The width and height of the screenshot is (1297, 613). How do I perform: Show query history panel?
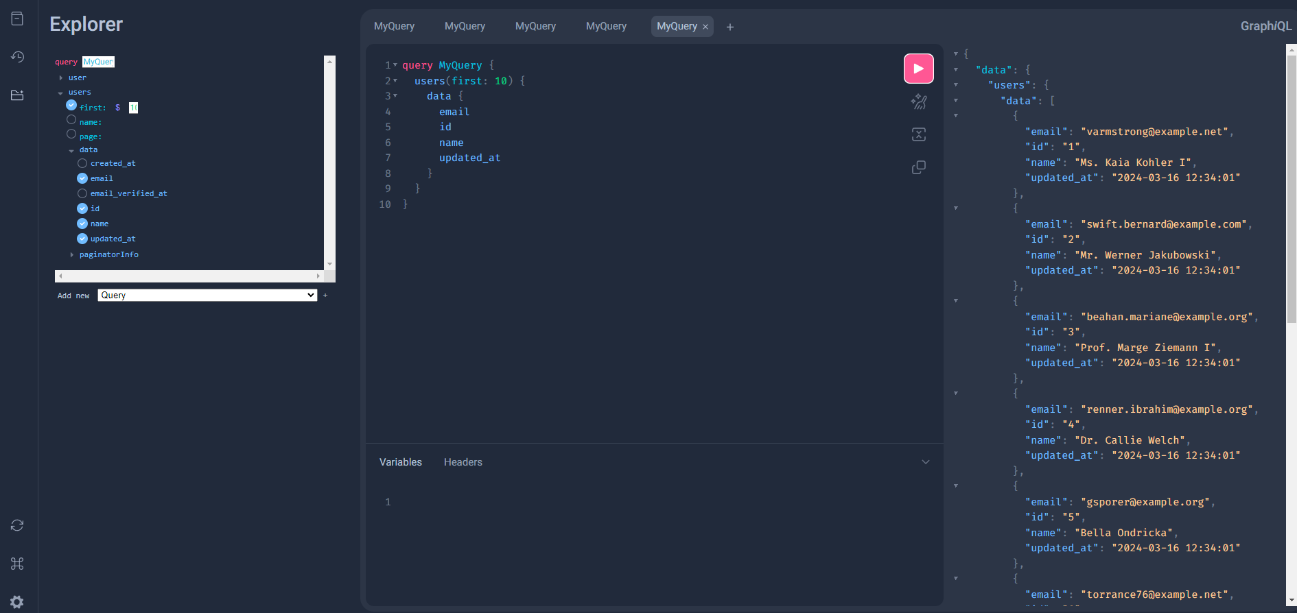point(17,57)
